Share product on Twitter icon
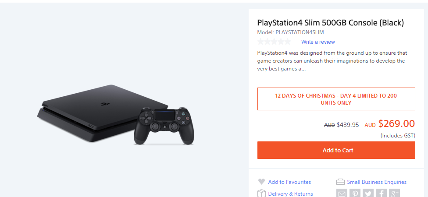428x197 pixels. coord(368,193)
